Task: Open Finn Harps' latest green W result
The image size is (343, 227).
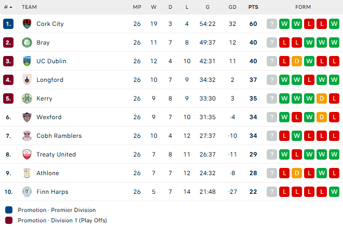Action: click(x=334, y=192)
